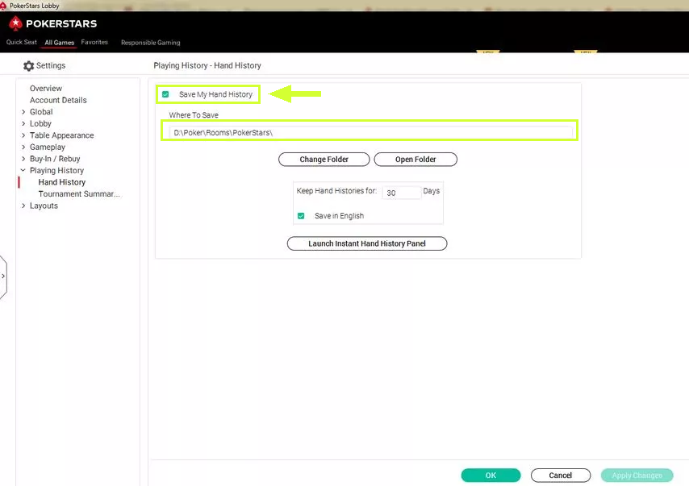Switch to the All Games tab
Screen dimensions: 689x486
pos(60,43)
